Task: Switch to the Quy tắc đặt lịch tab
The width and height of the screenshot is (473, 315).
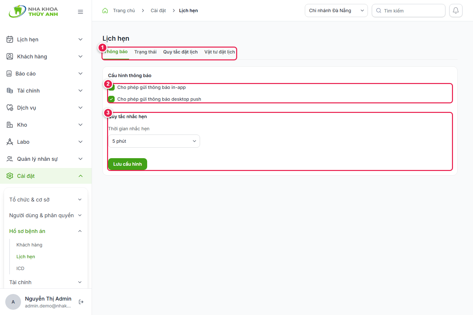Action: (x=180, y=52)
